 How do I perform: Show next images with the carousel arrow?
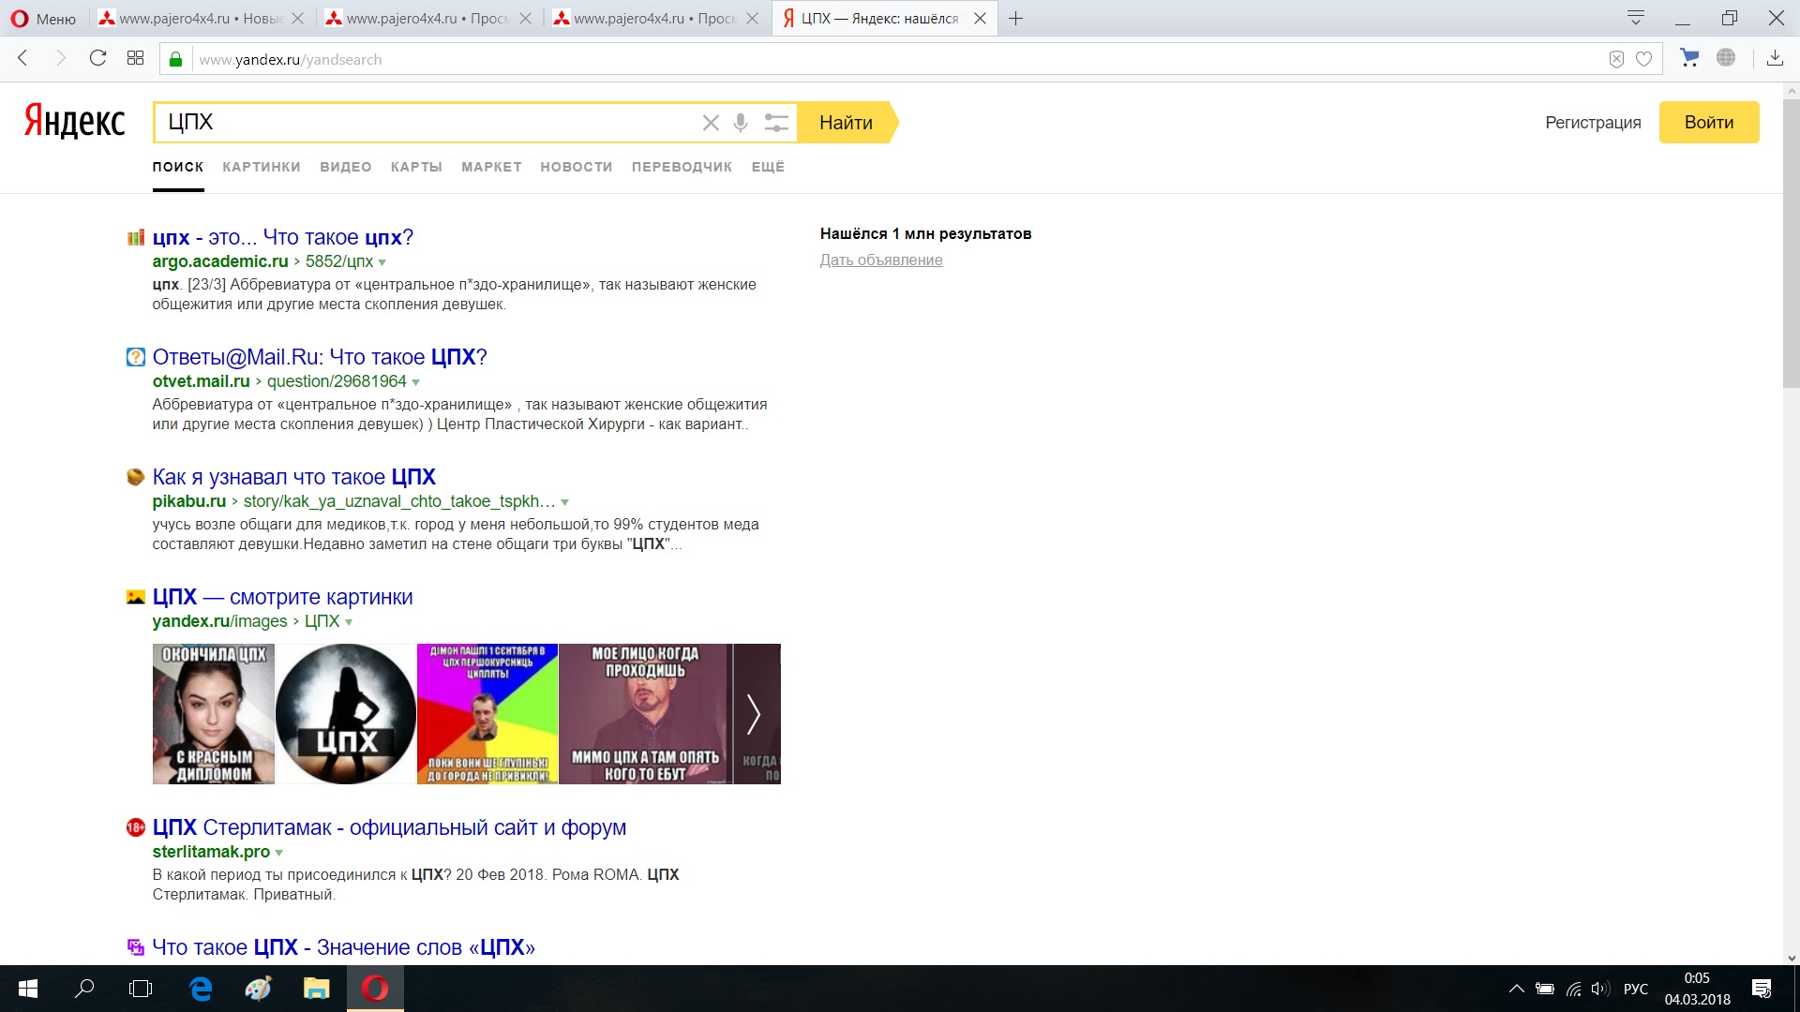754,714
